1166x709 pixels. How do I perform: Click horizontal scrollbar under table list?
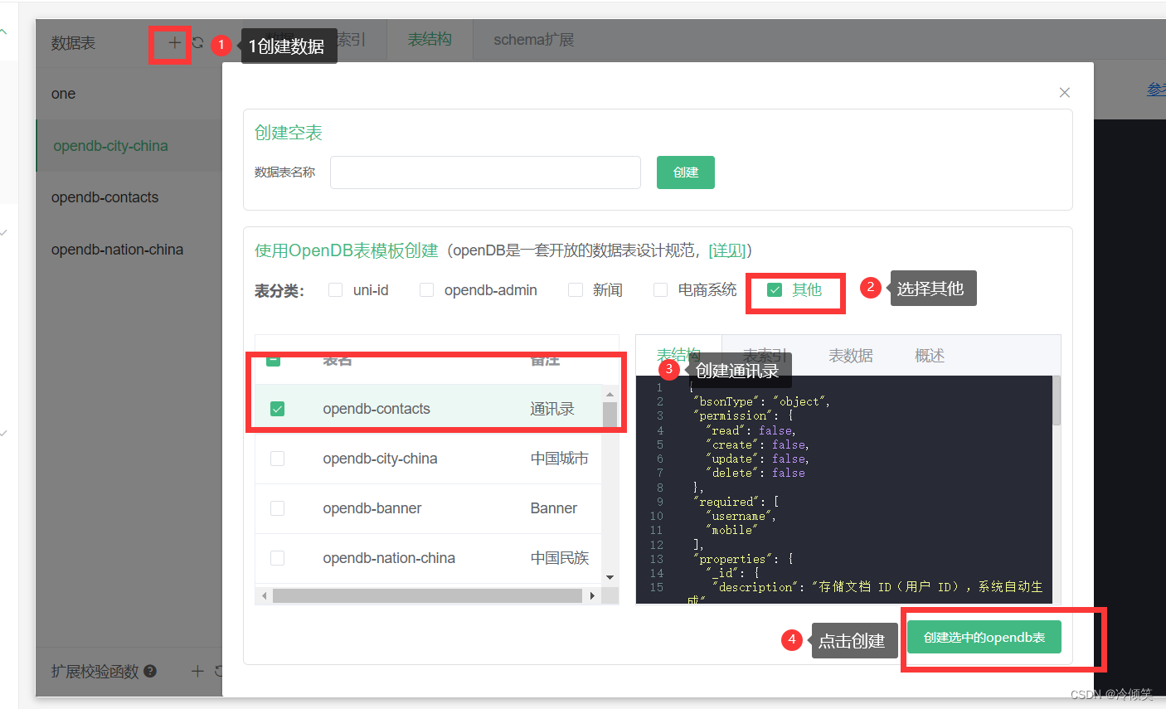427,595
